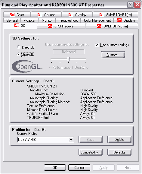The image size is (142, 174).
Task: Close the Properties dialog window
Action: coord(137,5)
